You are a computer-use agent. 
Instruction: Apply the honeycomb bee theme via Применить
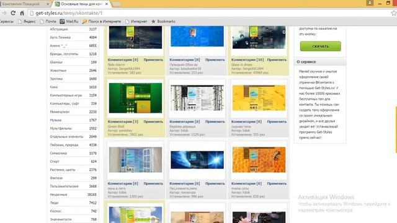click(x=277, y=183)
